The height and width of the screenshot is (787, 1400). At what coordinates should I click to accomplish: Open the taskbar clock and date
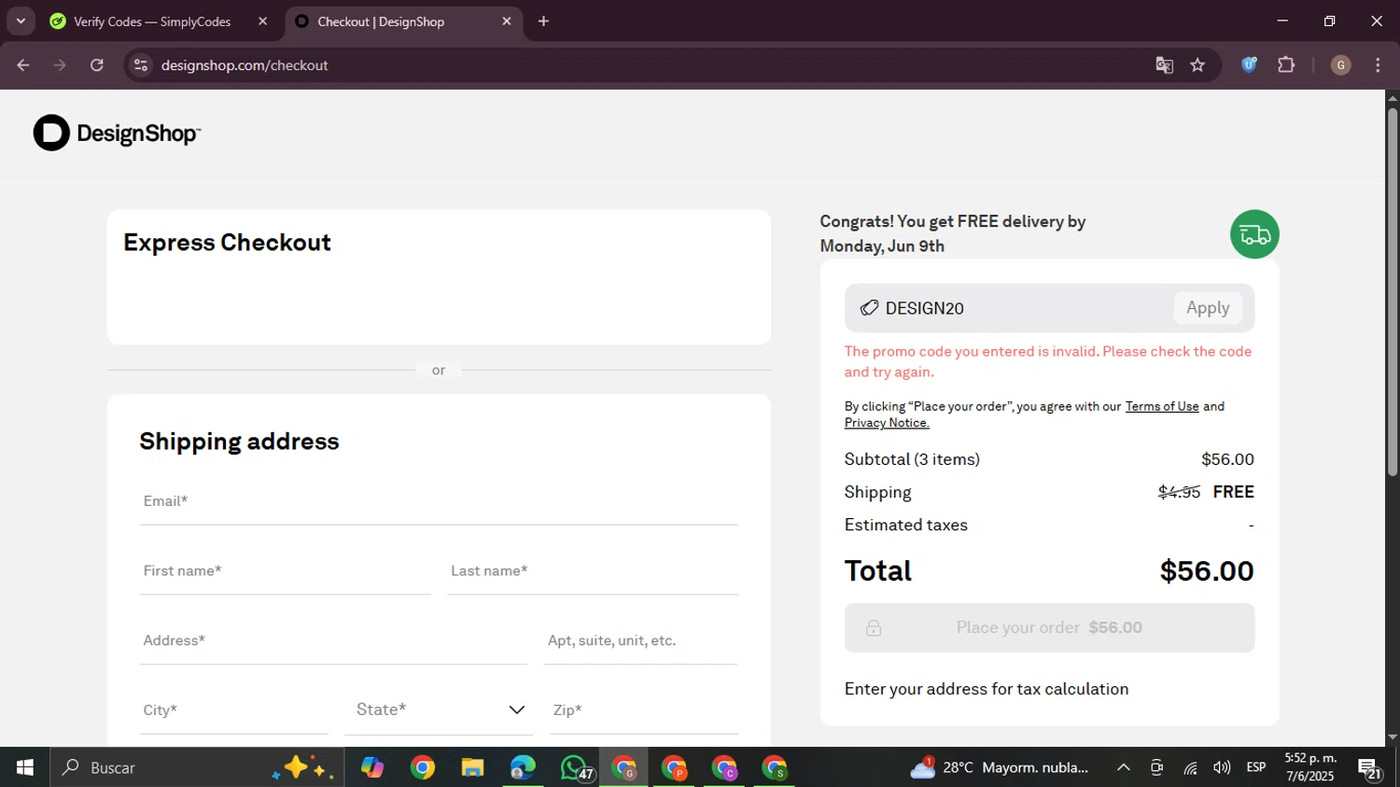coord(1310,767)
